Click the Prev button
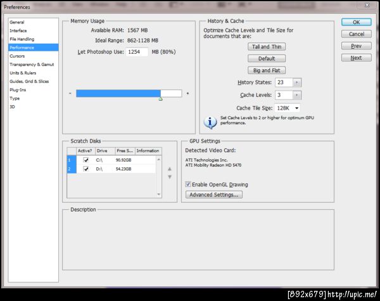This screenshot has width=380, height=301. pos(356,46)
